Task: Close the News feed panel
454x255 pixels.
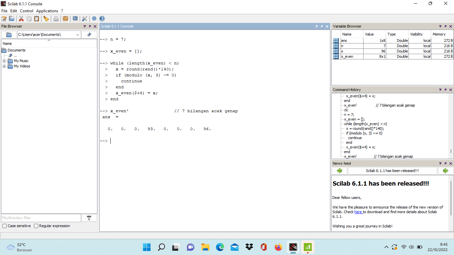Action: (451, 163)
